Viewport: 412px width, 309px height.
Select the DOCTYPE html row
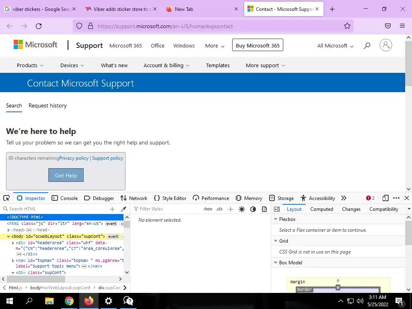click(62, 217)
